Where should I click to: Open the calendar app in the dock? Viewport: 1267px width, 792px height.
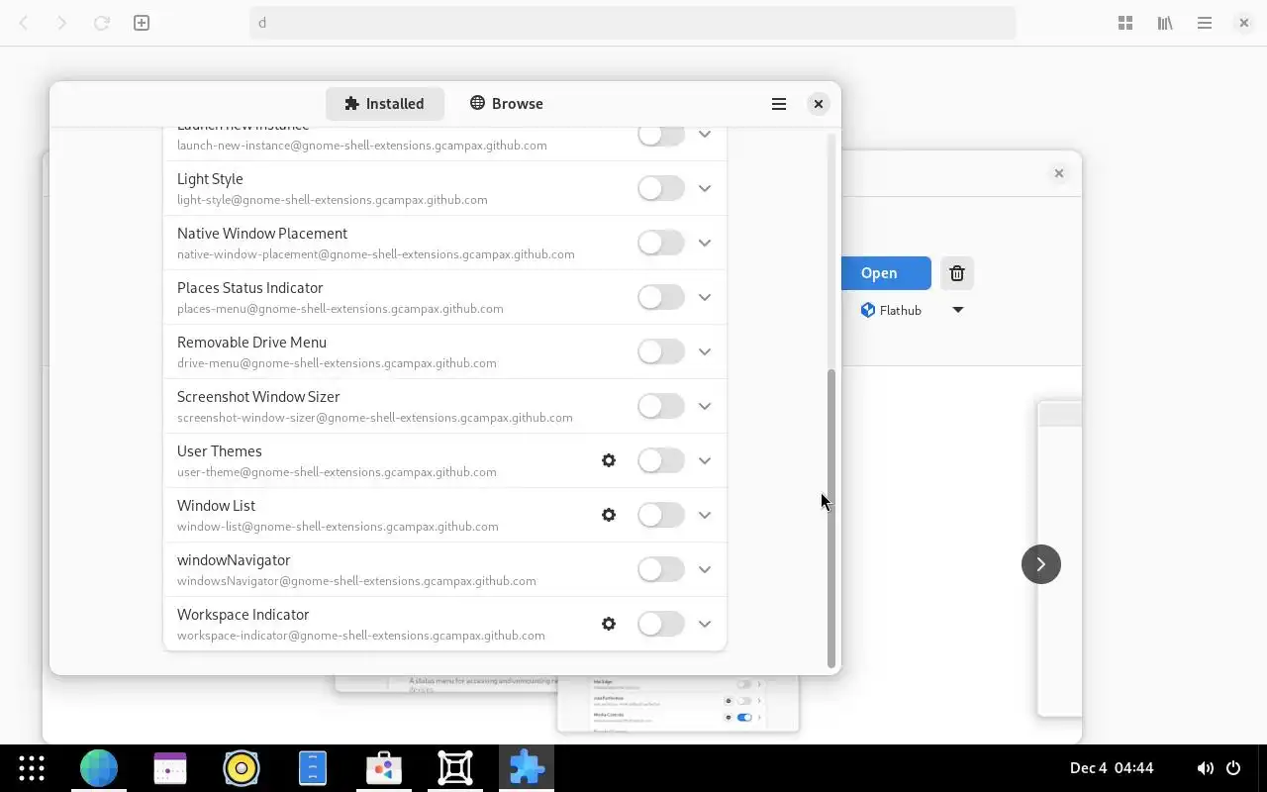point(170,768)
